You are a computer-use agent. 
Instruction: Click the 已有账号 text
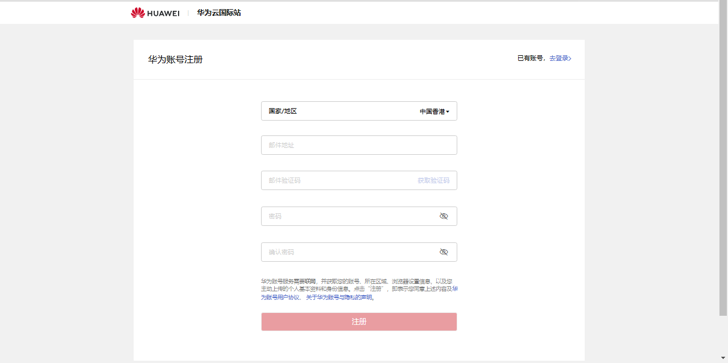(530, 58)
